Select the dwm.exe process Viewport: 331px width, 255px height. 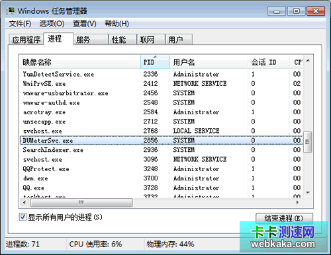coord(161,178)
